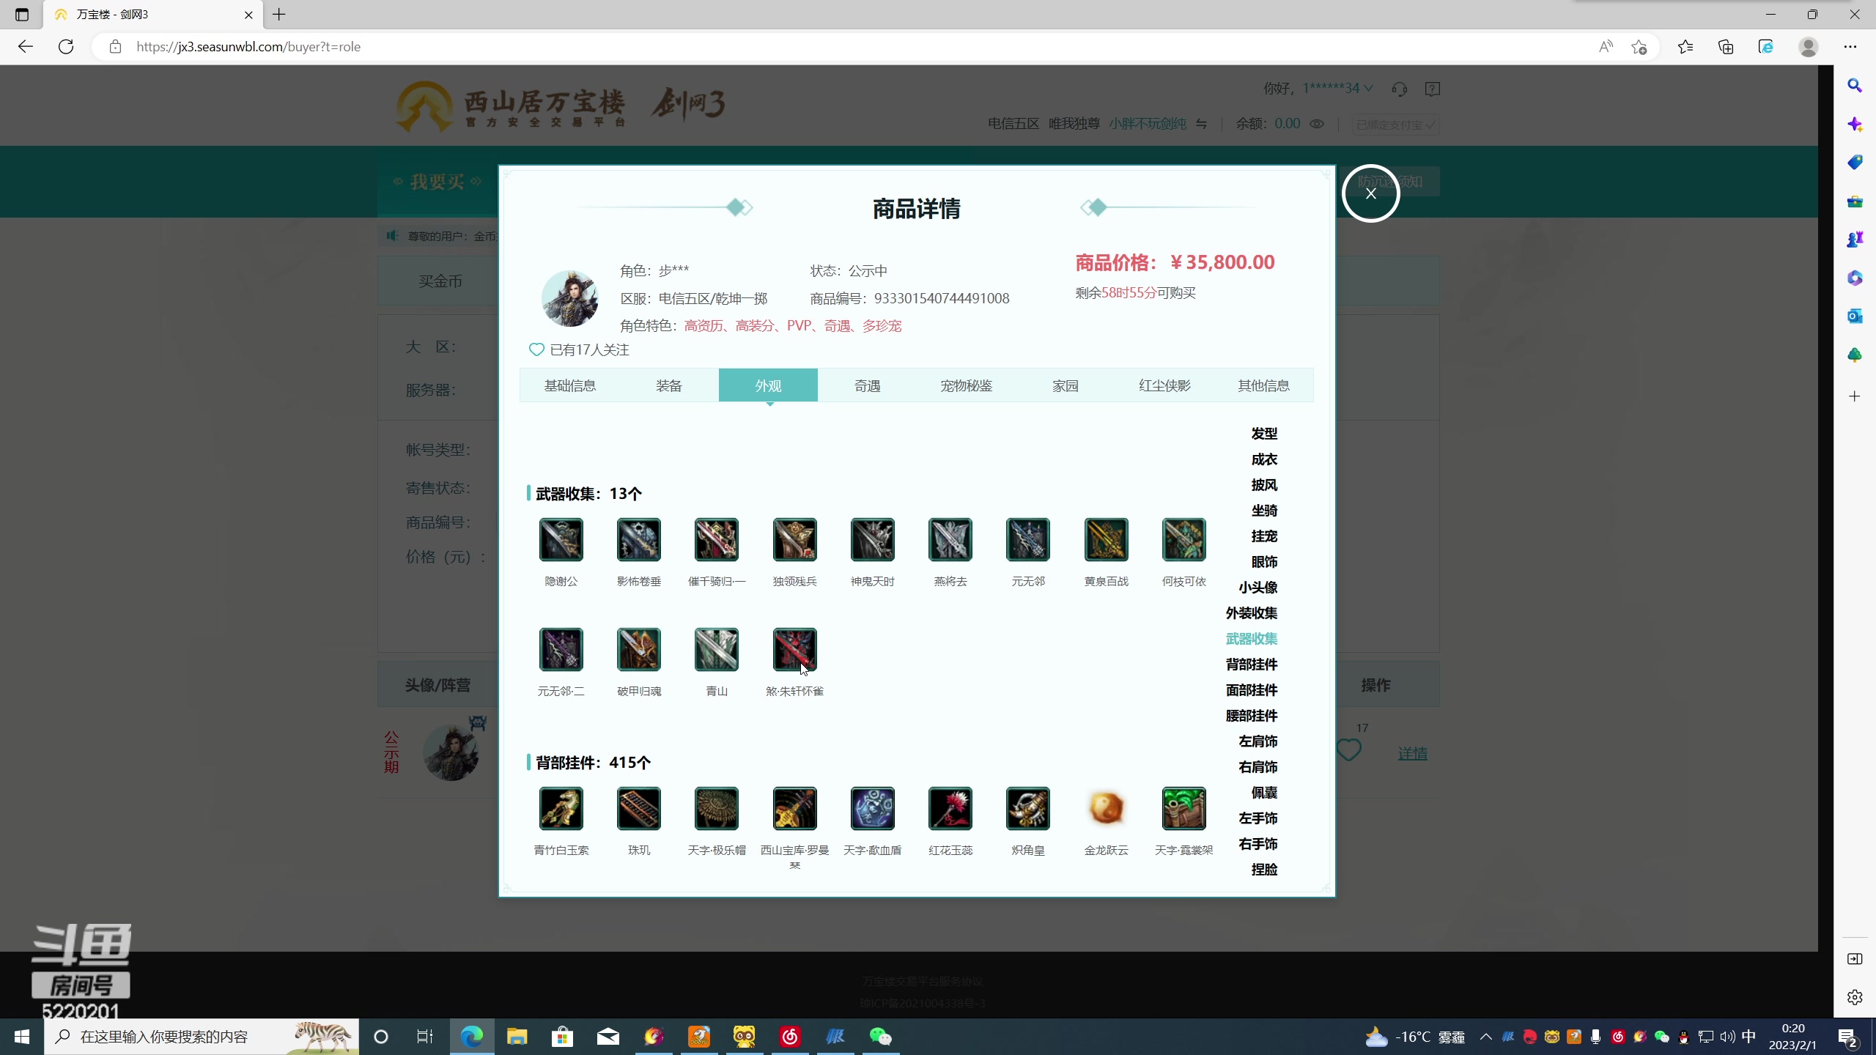The width and height of the screenshot is (1876, 1055).
Task: Open Outlook from the Edge sidebar
Action: (1855, 316)
